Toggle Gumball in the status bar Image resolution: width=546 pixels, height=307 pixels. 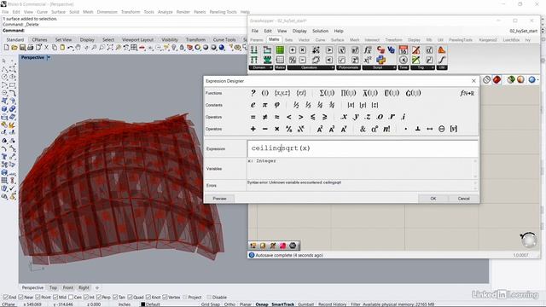[x=305, y=304]
